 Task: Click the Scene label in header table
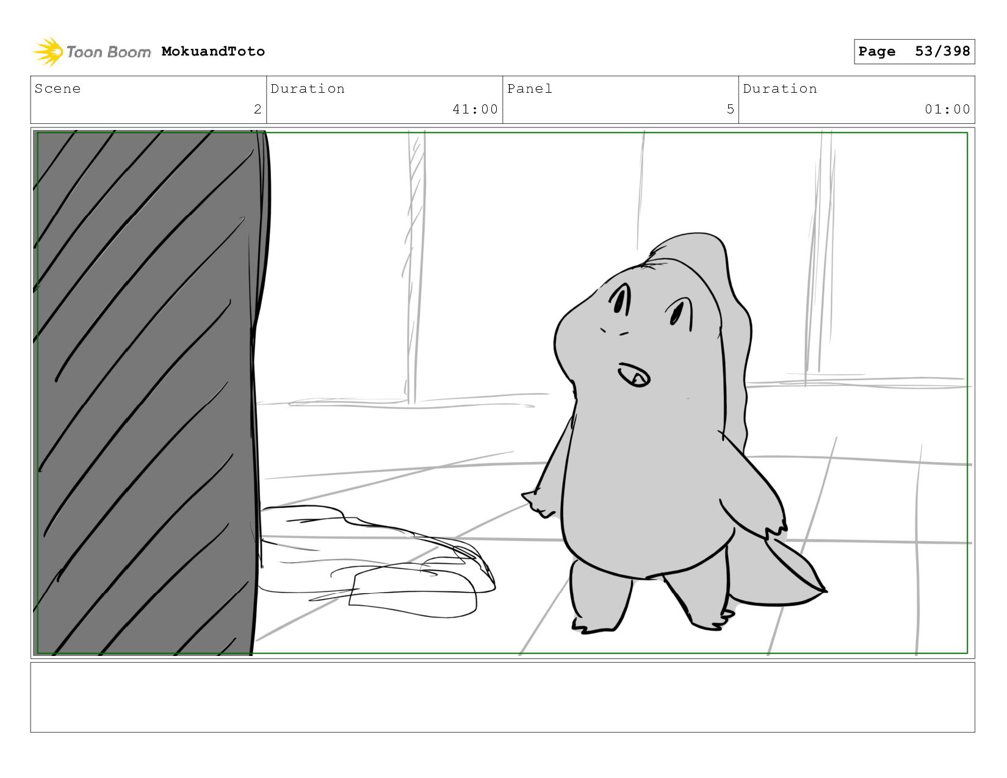(57, 88)
